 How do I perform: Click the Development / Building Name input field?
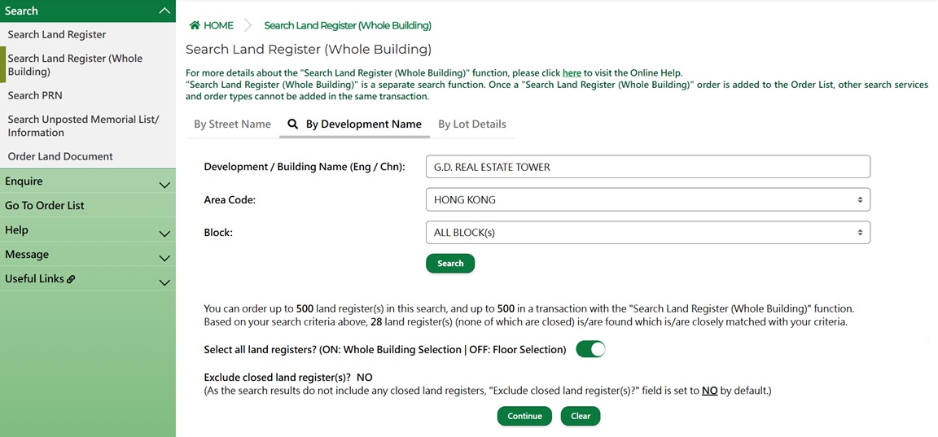tap(647, 167)
